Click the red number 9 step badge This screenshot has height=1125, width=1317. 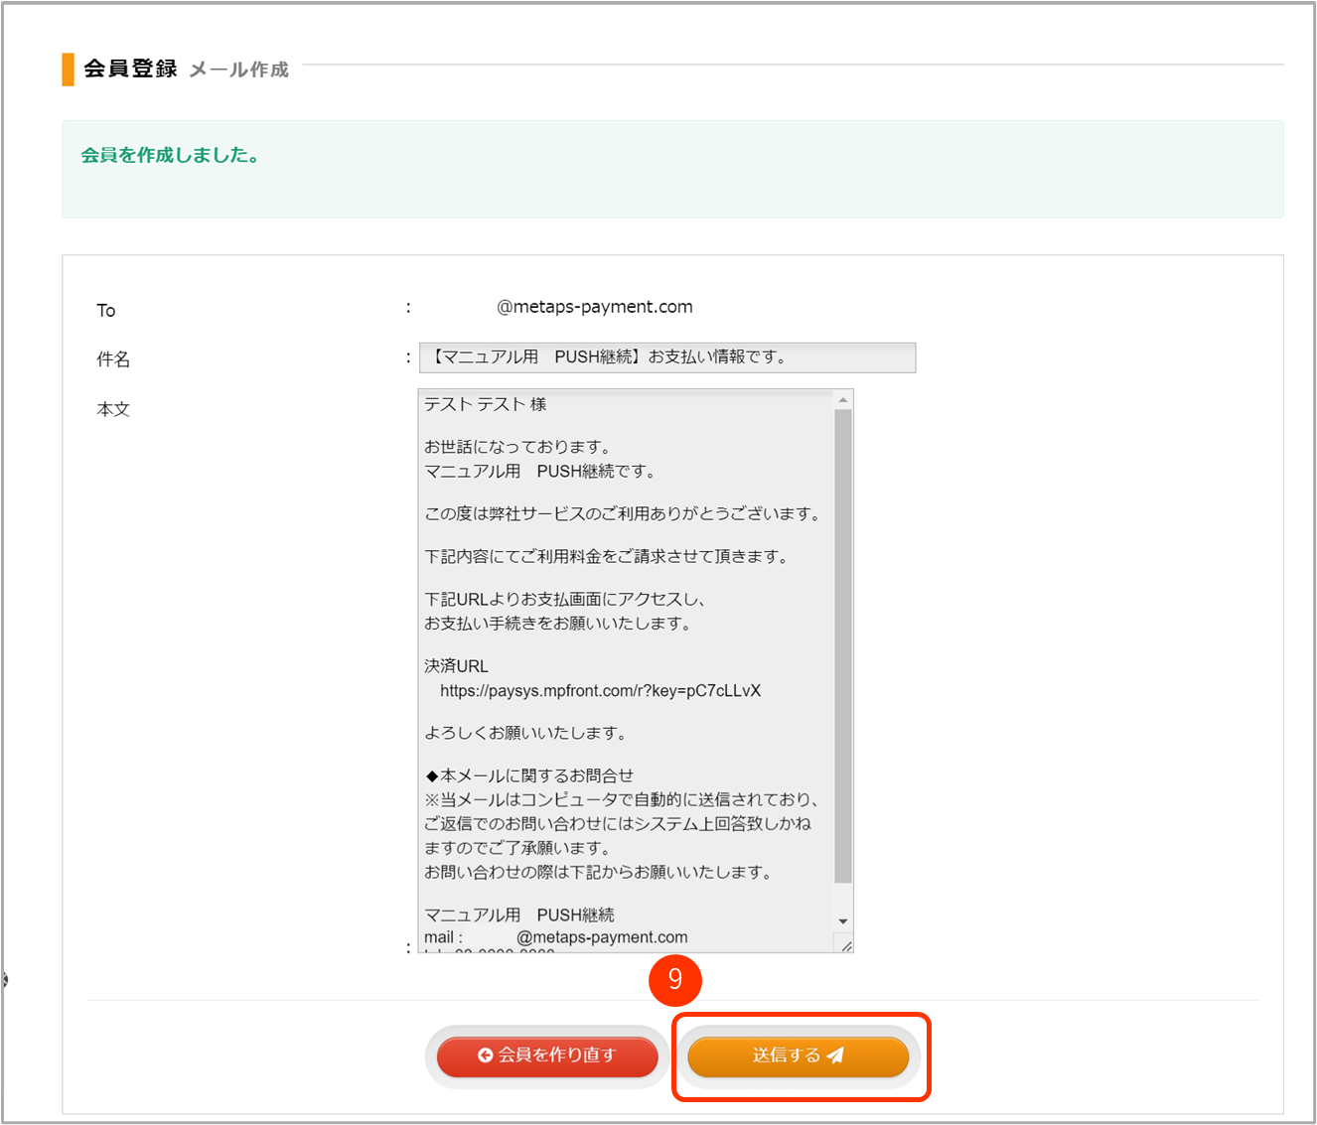coord(674,980)
